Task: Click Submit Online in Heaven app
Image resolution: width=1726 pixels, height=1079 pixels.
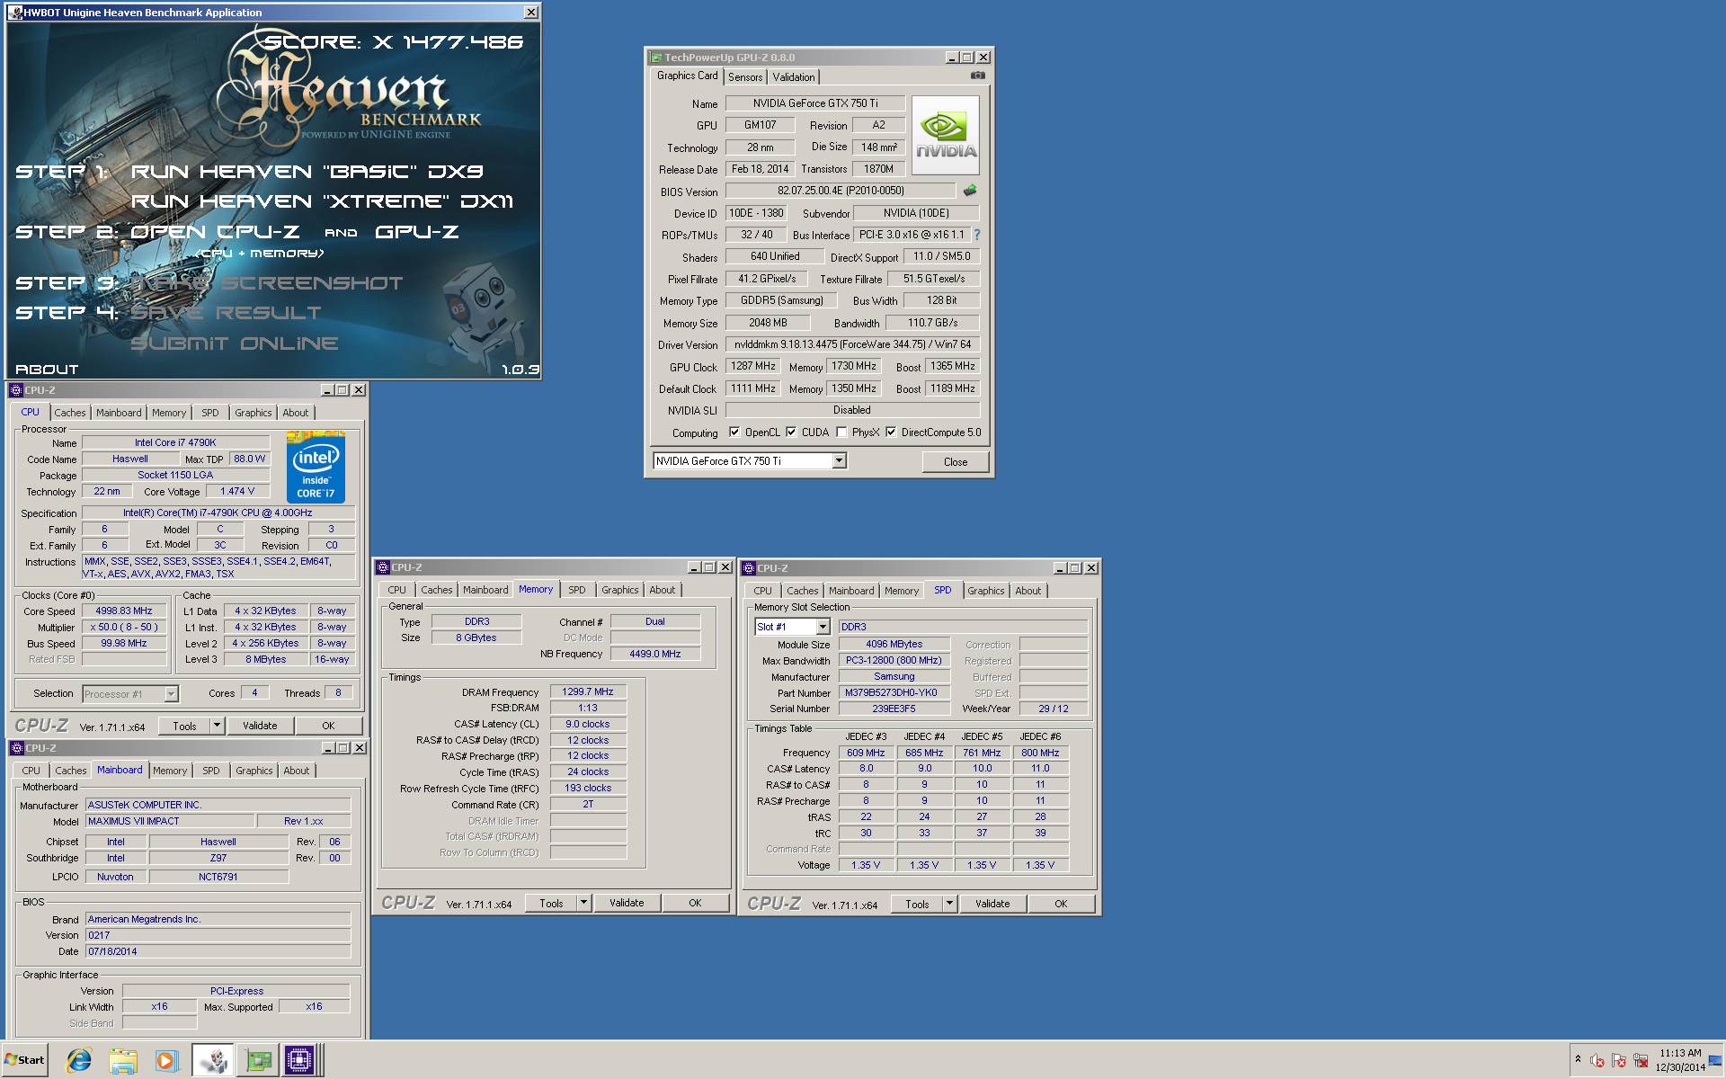Action: point(235,343)
